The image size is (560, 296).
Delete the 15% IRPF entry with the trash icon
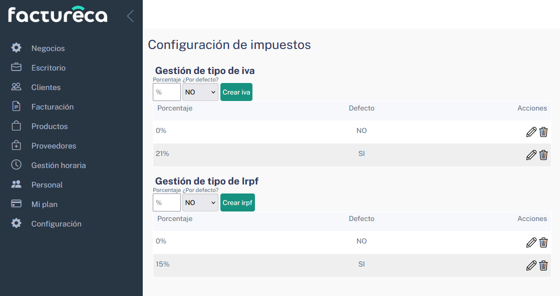[543, 265]
